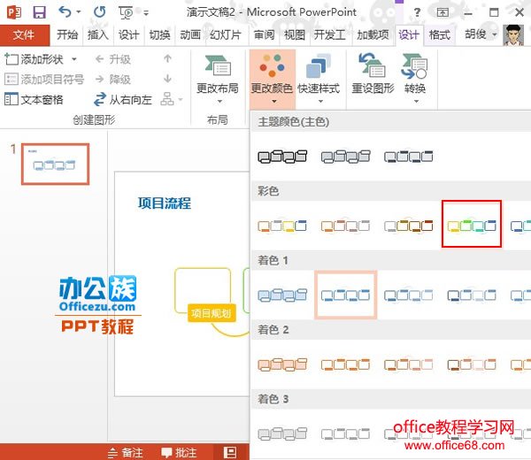Open the Help question mark icon

(x=417, y=12)
